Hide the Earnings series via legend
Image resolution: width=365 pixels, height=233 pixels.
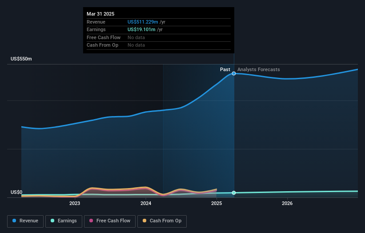(x=64, y=221)
